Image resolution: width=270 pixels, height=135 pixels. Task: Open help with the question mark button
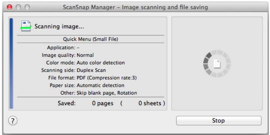click(x=13, y=121)
